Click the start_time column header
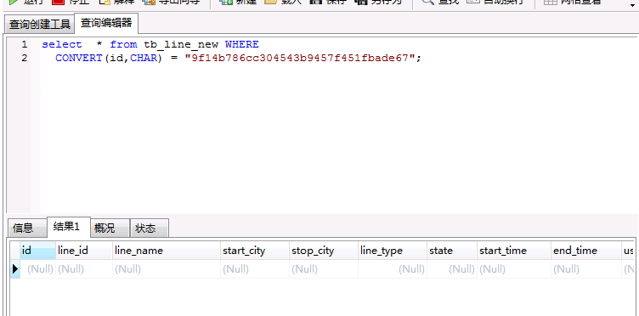 click(x=514, y=251)
